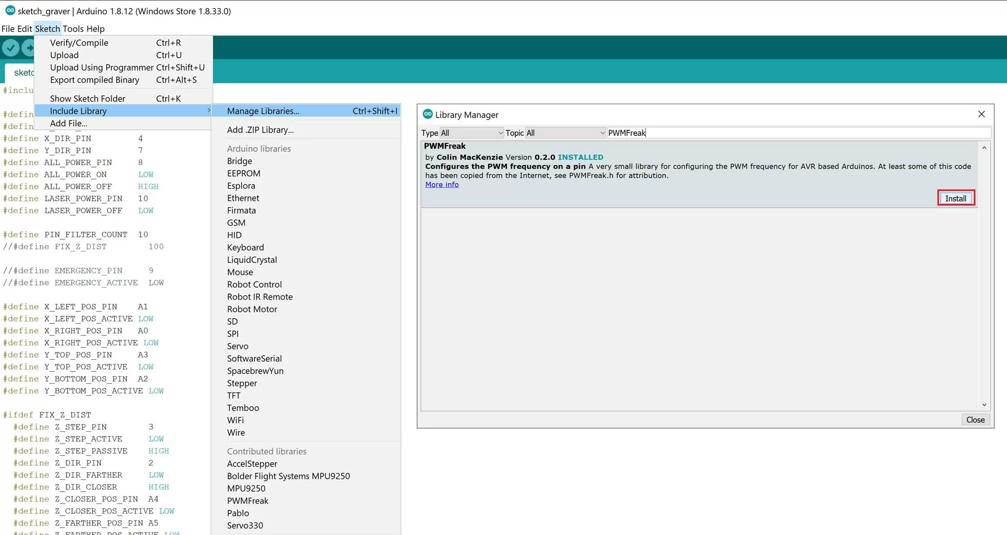Viewport: 1007px width, 535px height.
Task: Include the PWMFreak contributed library
Action: tap(306, 501)
